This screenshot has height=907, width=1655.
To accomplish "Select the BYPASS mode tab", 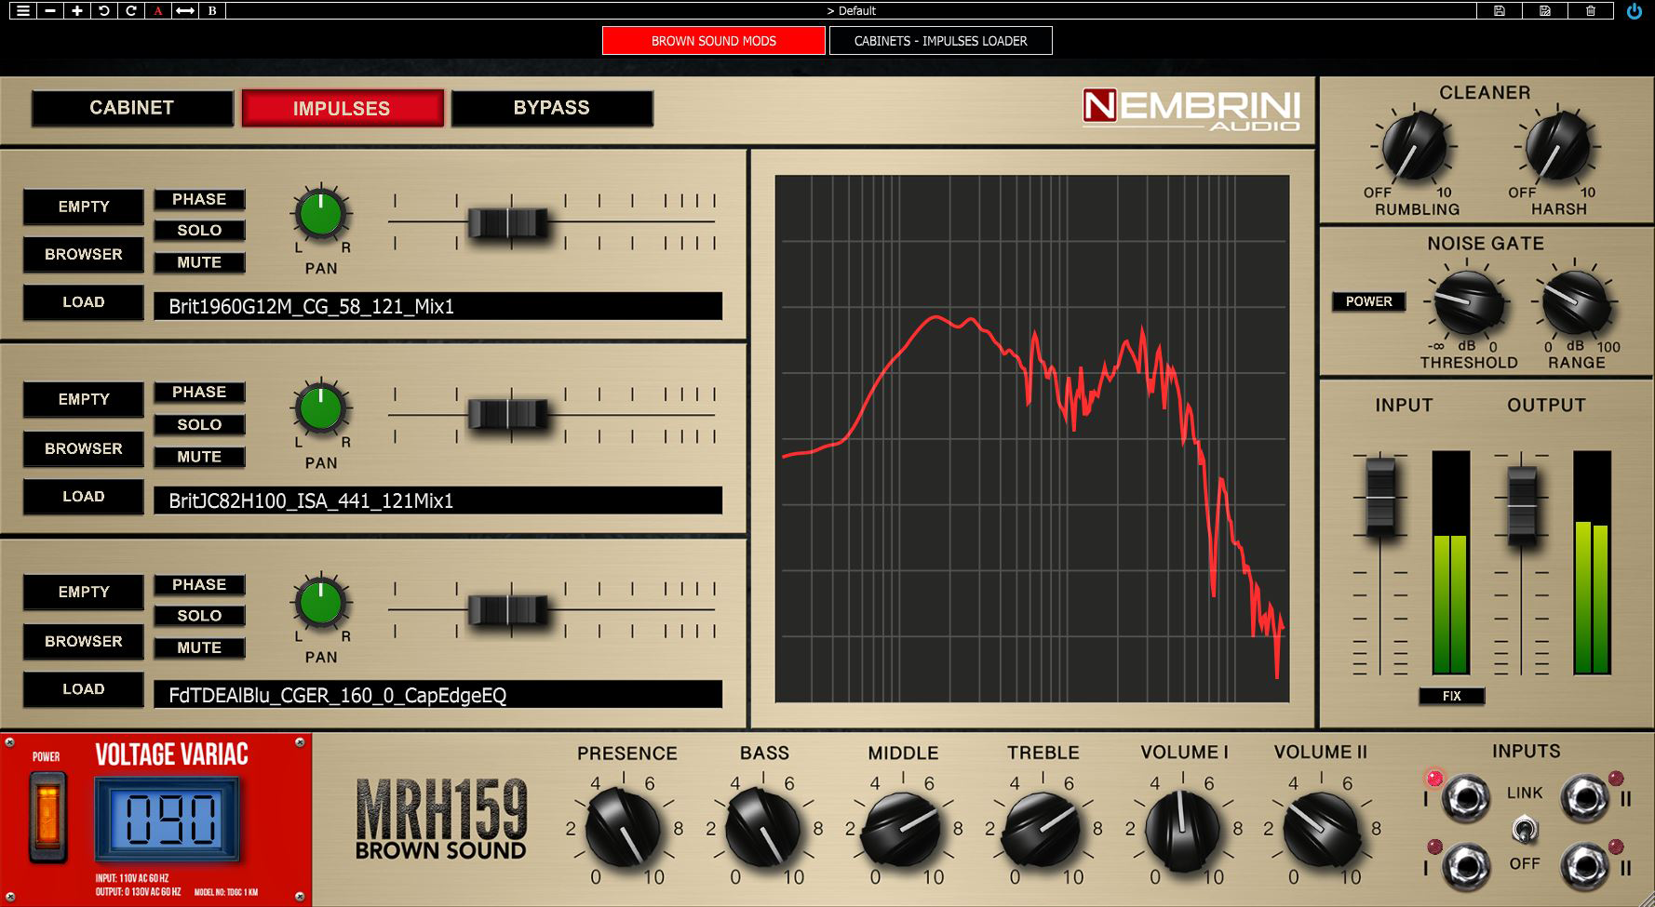I will coord(552,108).
